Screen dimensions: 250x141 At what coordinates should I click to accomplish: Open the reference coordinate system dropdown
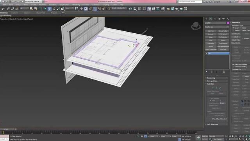click(x=70, y=8)
